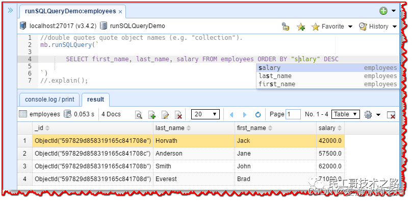The width and height of the screenshot is (412, 201).
Task: Click the 4 Docs count label
Action: [111, 114]
